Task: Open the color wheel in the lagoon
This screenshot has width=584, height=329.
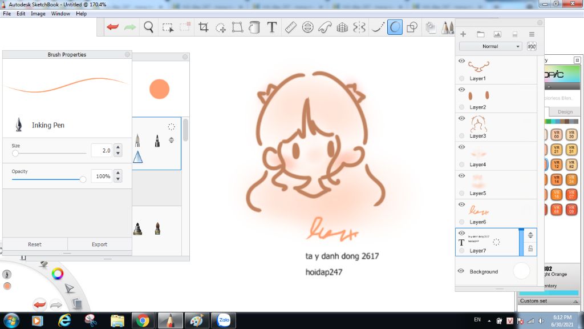Action: tap(58, 274)
